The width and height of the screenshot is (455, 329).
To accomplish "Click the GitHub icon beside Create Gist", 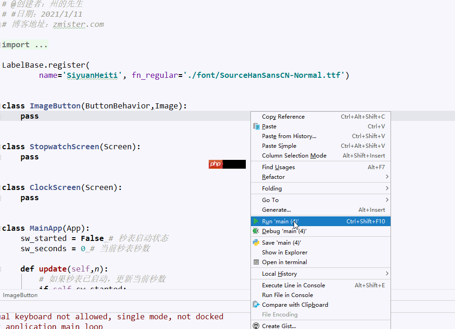I will [256, 326].
